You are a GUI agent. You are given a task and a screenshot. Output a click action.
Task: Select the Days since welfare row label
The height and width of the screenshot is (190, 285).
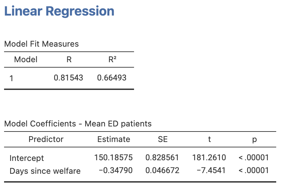[45, 171]
